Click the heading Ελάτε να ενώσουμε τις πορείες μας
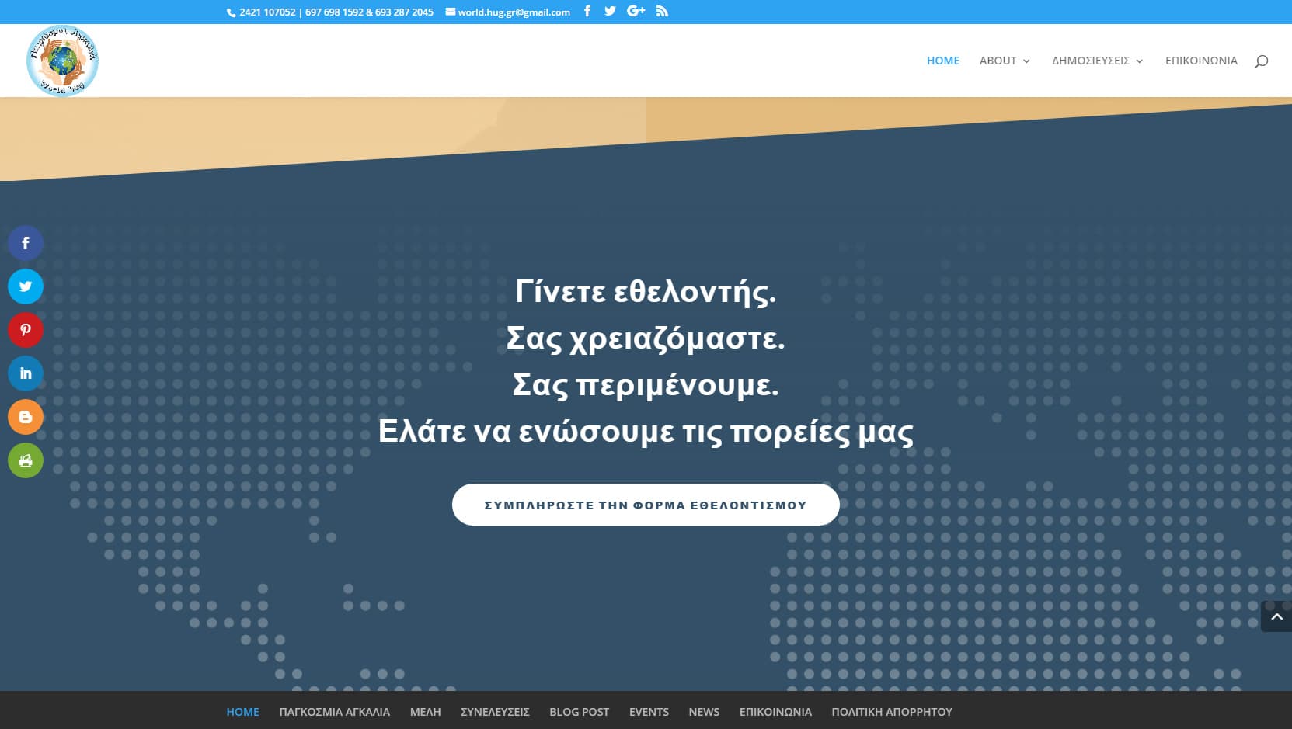The height and width of the screenshot is (729, 1292). coord(646,432)
